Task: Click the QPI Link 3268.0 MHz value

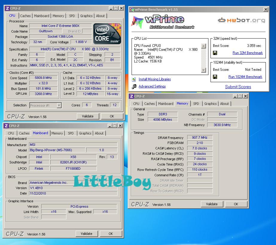Action: pyautogui.click(x=43, y=94)
